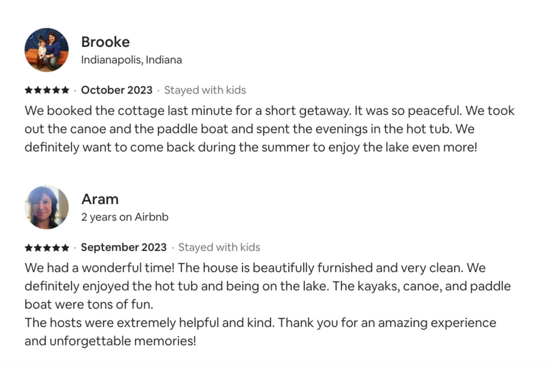Click the second star in Brooke's rating
This screenshot has width=551, height=367.
[x=38, y=90]
